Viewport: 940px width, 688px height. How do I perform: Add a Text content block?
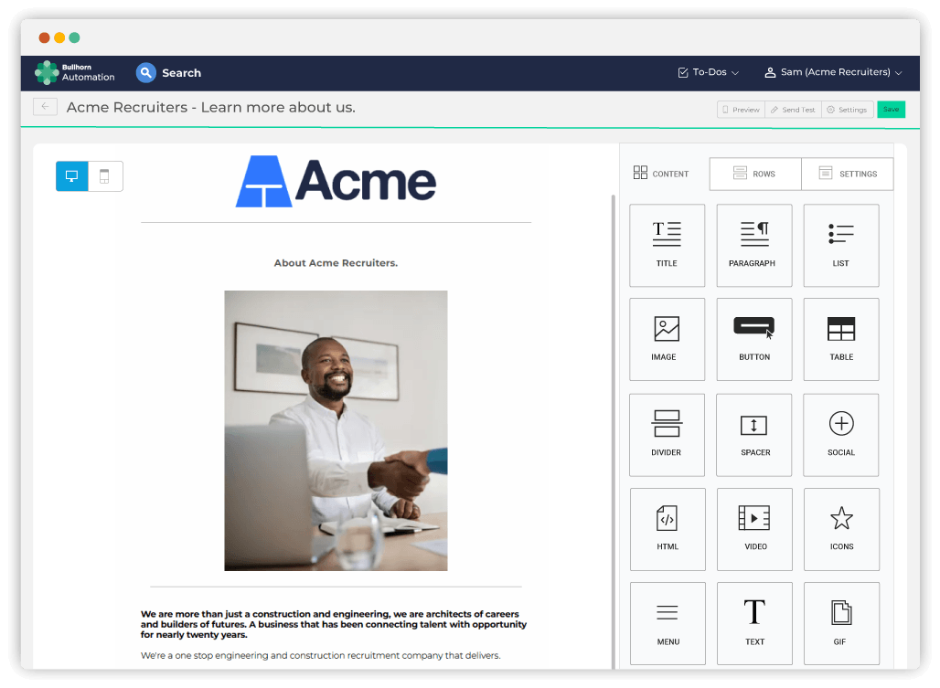point(754,623)
